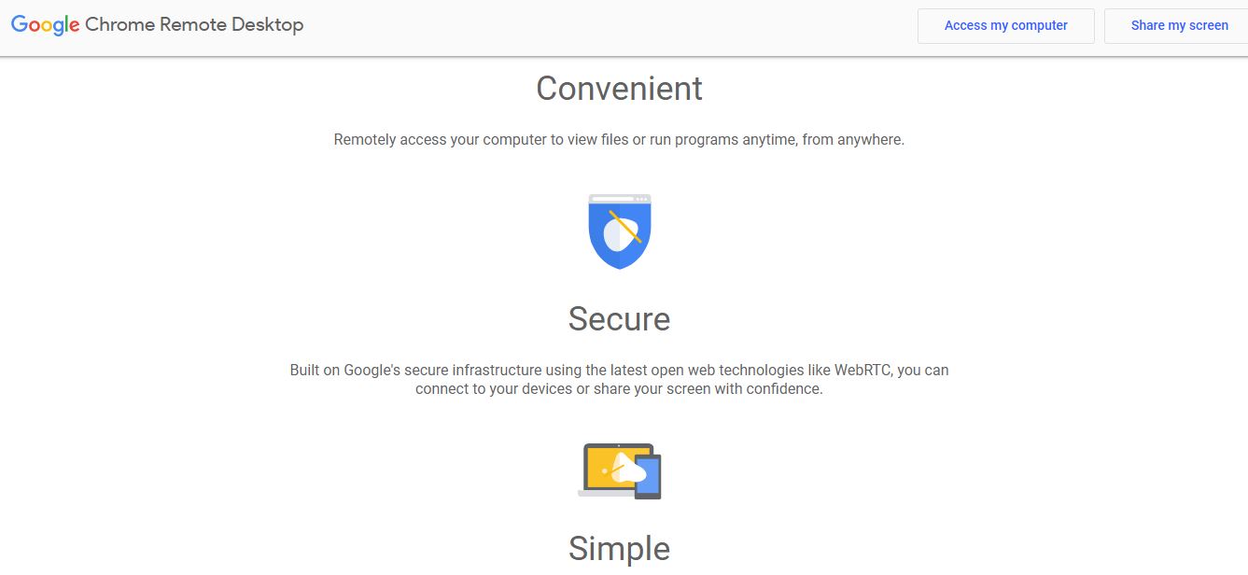This screenshot has width=1248, height=575.
Task: Click the Secure heading
Action: pyautogui.click(x=619, y=319)
